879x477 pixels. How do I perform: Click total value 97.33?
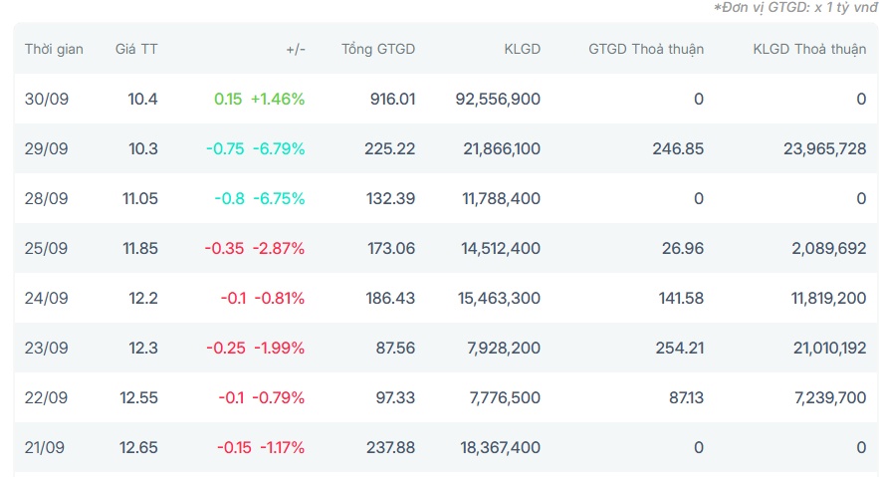395,398
